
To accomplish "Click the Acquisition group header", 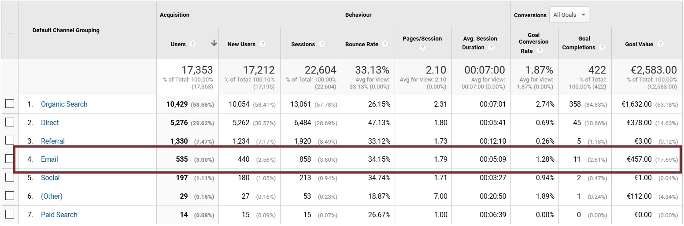I will pyautogui.click(x=174, y=15).
